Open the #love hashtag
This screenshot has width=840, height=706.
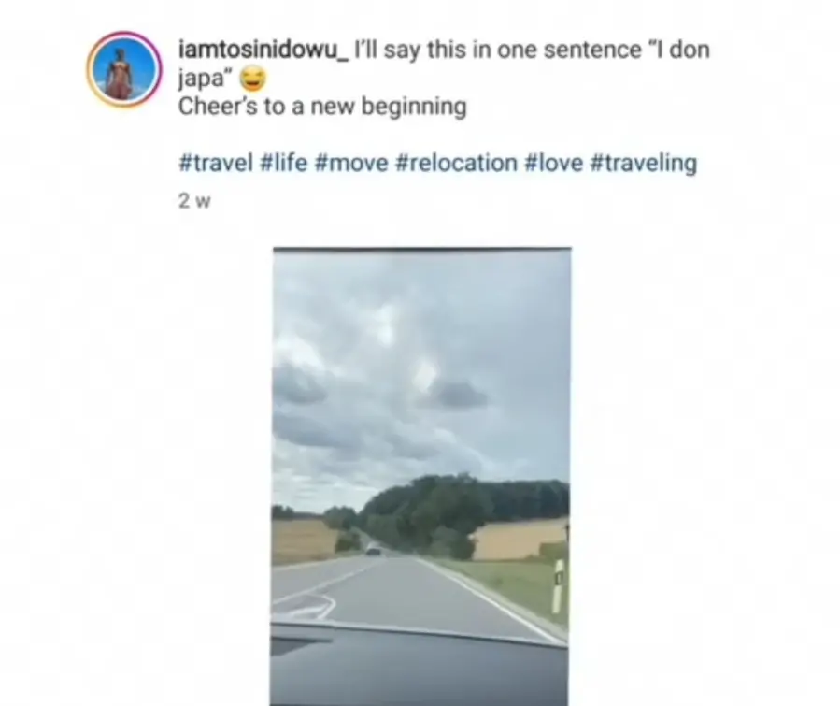(x=554, y=163)
